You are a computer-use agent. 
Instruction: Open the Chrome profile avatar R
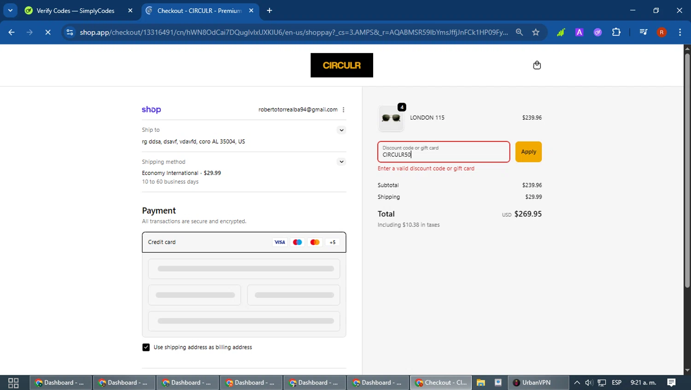(662, 32)
